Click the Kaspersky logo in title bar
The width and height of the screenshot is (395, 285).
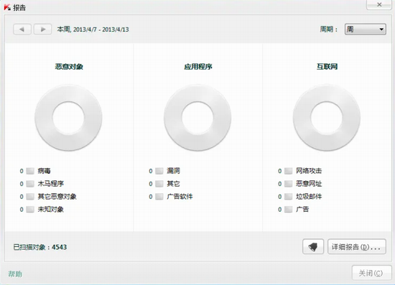[x=7, y=7]
